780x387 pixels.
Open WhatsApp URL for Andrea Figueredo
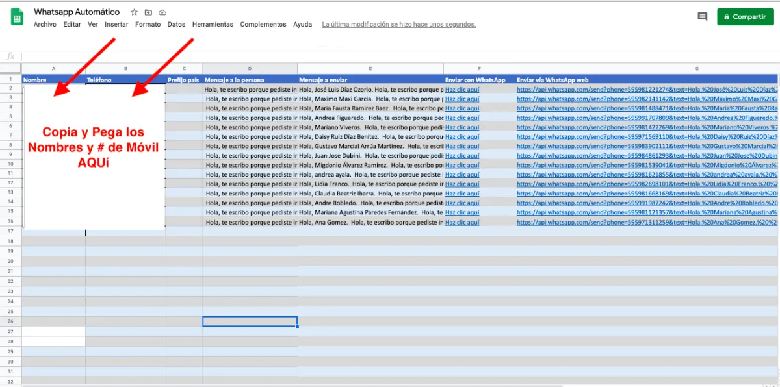[647, 118]
